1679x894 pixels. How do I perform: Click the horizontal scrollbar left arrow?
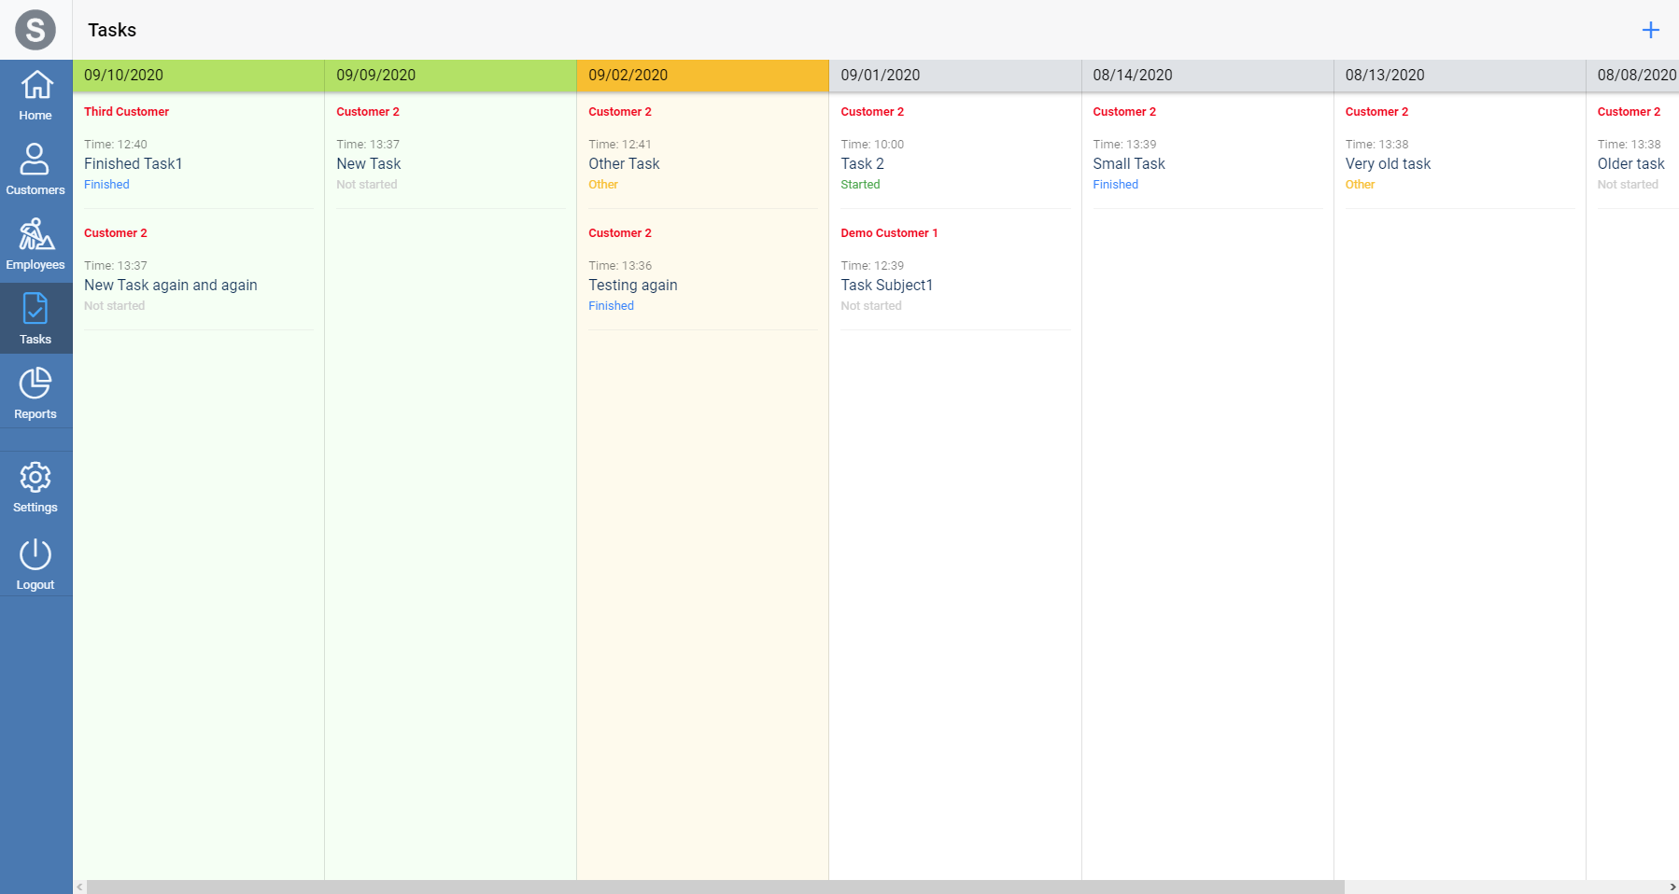(79, 887)
